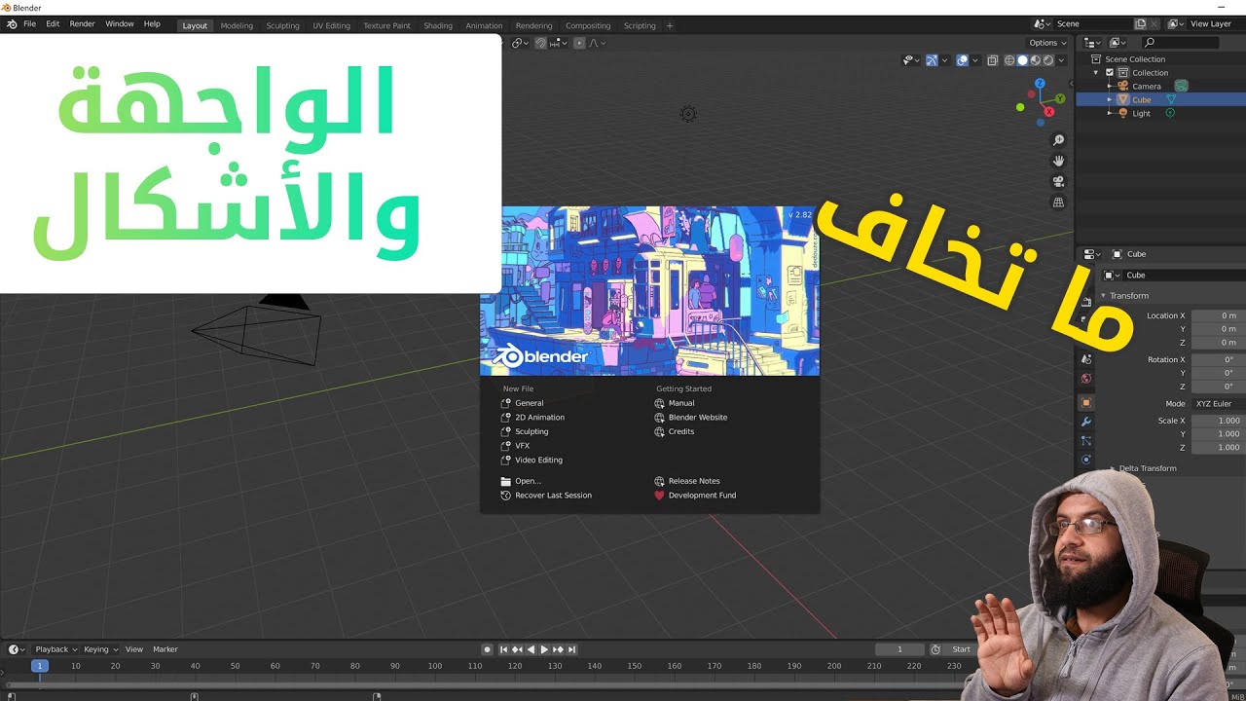
Task: Switch to the Modeling workspace tab
Action: pos(237,26)
